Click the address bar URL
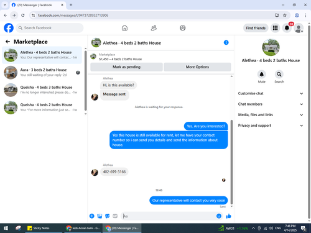Screen dimensions: 311x233 coord(73,16)
